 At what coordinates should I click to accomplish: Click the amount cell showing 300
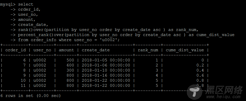(x=70, y=70)
